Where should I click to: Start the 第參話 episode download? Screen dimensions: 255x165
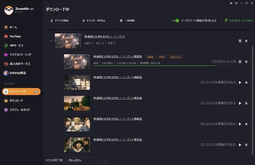click(x=240, y=103)
